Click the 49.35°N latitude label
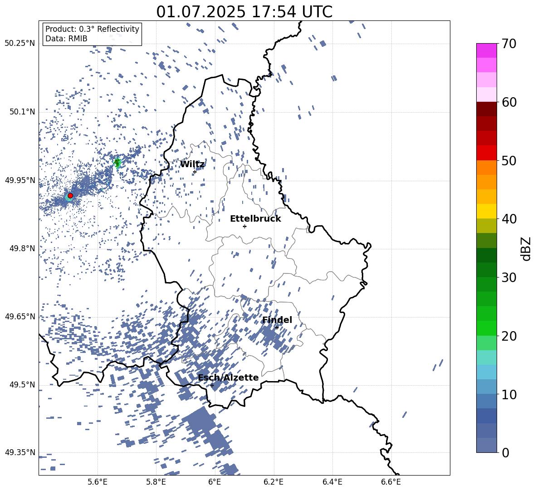This screenshot has width=537, height=491. pyautogui.click(x=20, y=452)
